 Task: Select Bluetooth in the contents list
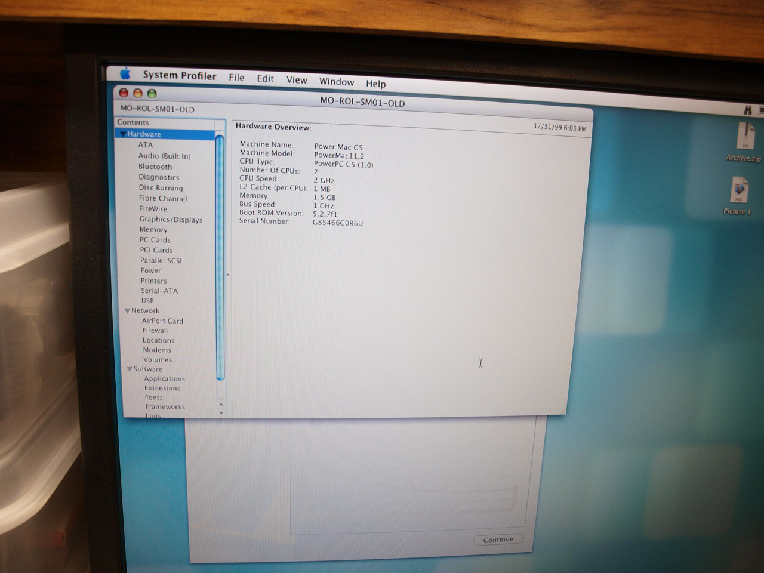(x=155, y=167)
